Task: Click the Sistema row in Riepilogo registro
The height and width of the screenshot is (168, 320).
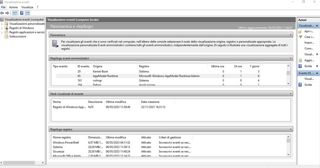Action: [122, 147]
